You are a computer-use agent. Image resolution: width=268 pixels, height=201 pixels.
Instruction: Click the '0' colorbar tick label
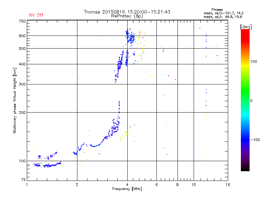pyautogui.click(x=251, y=101)
